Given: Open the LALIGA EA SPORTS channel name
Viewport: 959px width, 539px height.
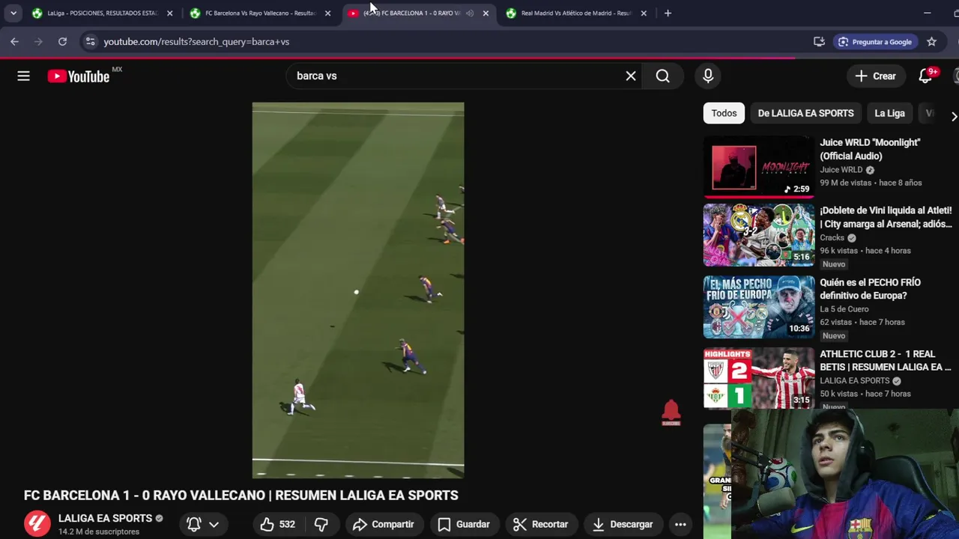Looking at the screenshot, I should (x=105, y=518).
